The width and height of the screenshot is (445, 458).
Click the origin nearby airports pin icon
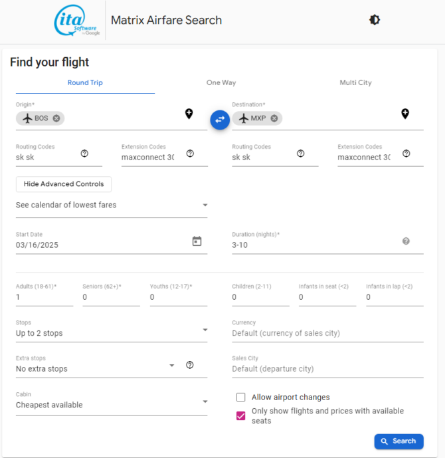click(x=189, y=114)
